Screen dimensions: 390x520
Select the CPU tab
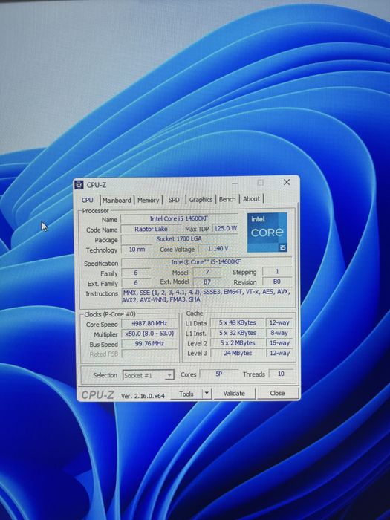(88, 200)
